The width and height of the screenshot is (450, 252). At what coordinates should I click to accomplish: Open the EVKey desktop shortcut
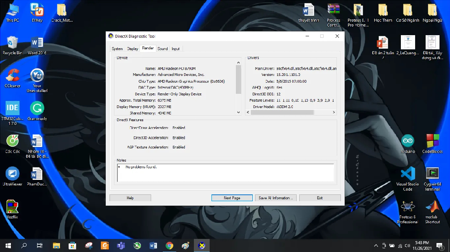37,13
